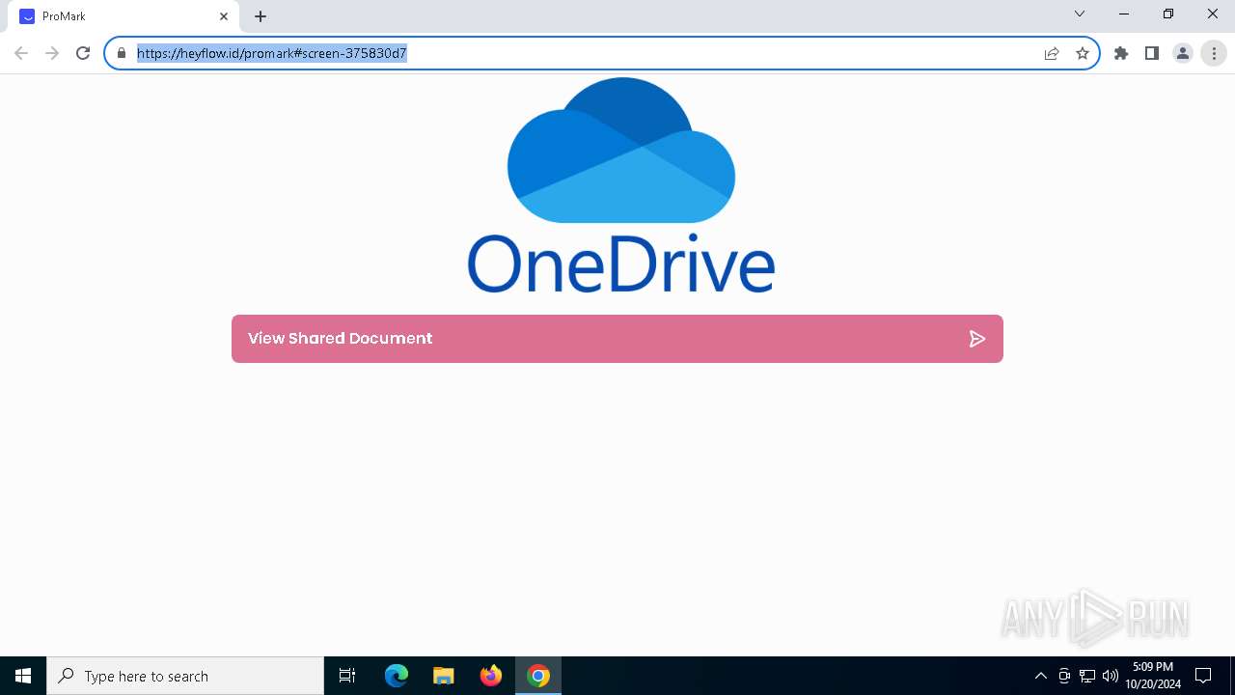Open Task View on taskbar
Screen dimensions: 1235x695
click(x=347, y=676)
